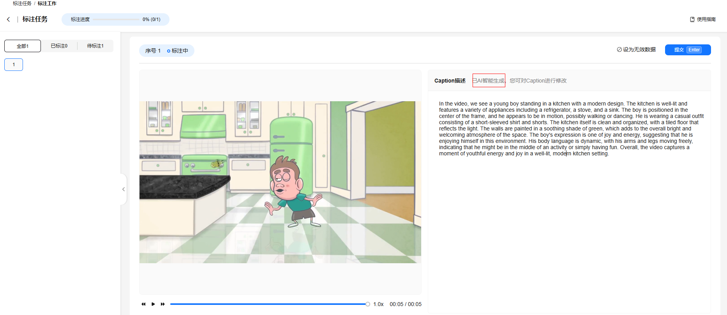727x315 pixels.
Task: Click the back arrow beside 标注任务
Action: click(x=9, y=19)
